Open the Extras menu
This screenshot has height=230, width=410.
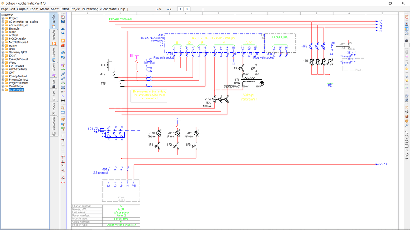(65, 9)
